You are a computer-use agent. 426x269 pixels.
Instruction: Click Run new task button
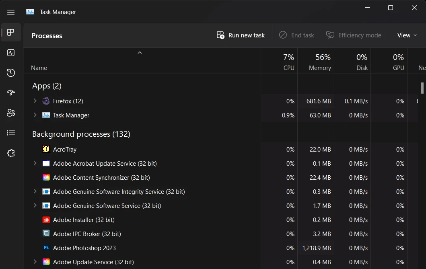click(241, 35)
